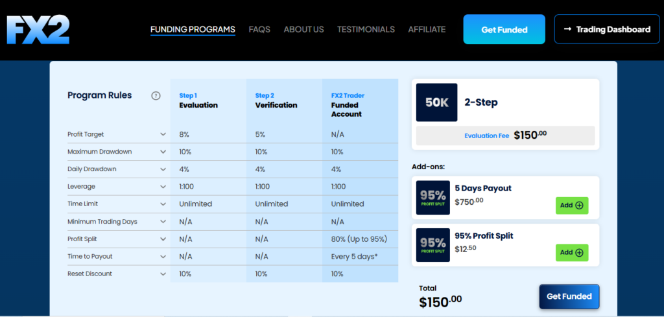Open the Trading Dashboard button
This screenshot has width=664, height=317.
(607, 29)
